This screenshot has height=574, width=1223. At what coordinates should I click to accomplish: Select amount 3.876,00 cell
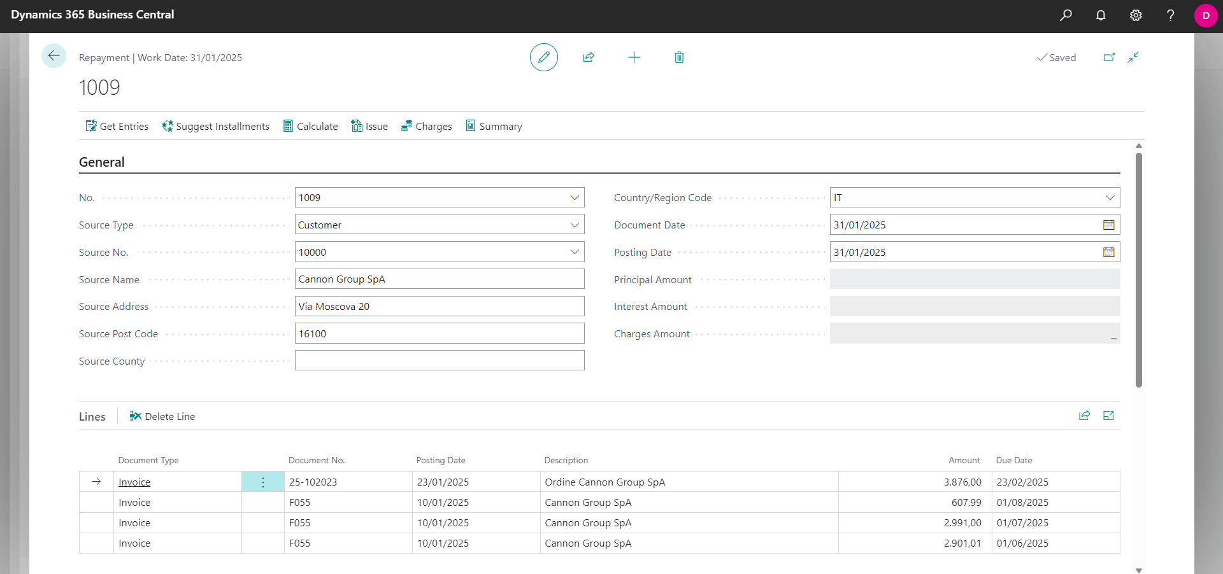(x=915, y=482)
